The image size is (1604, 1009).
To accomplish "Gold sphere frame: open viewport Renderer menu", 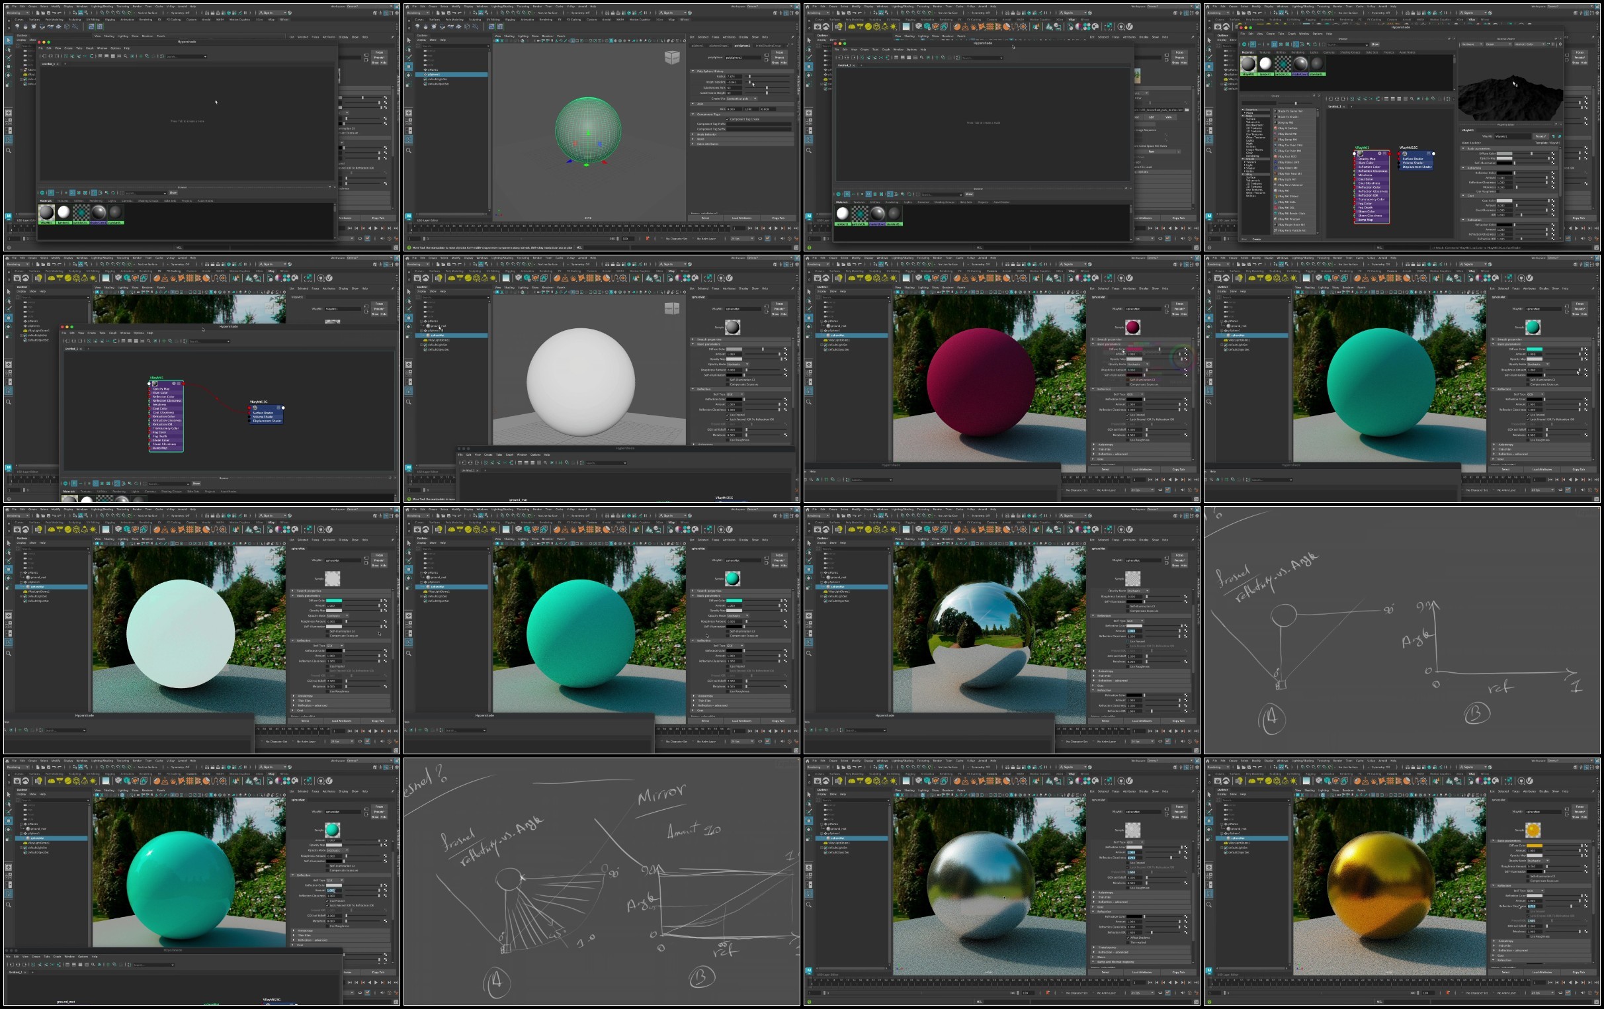I will coord(1348,791).
